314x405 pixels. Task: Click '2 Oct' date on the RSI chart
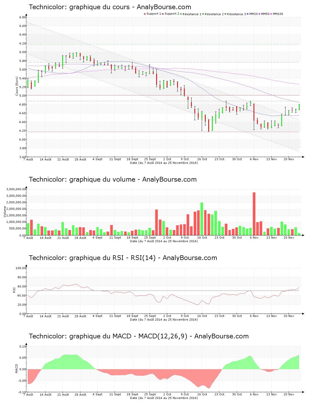coord(167,316)
